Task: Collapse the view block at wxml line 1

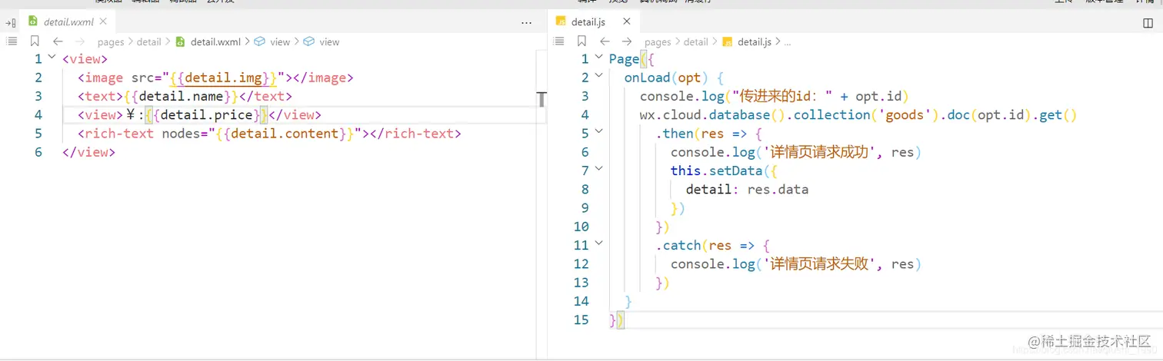Action: point(52,57)
